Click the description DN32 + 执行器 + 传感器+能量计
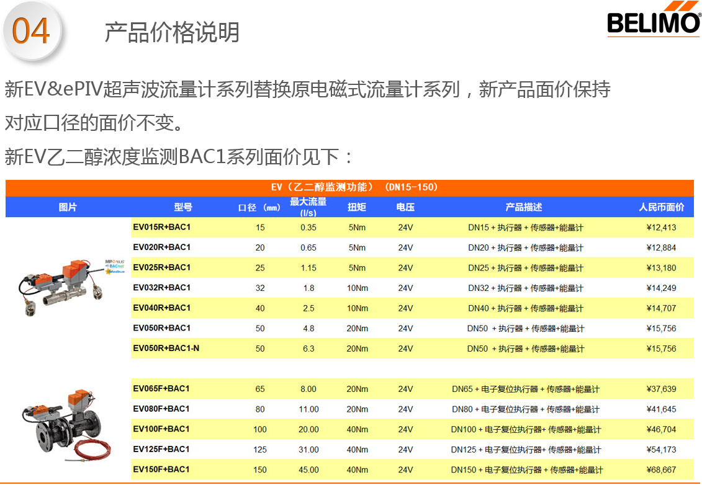 [x=526, y=288]
